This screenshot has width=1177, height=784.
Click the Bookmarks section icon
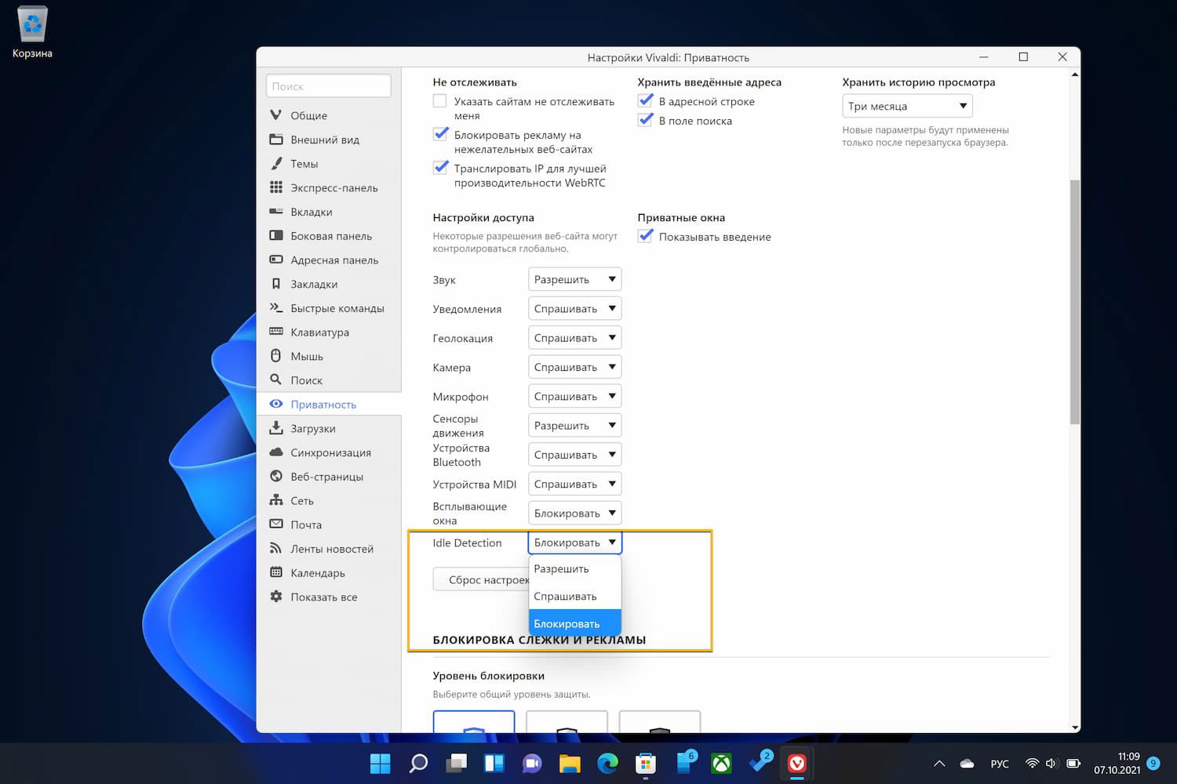pos(276,284)
